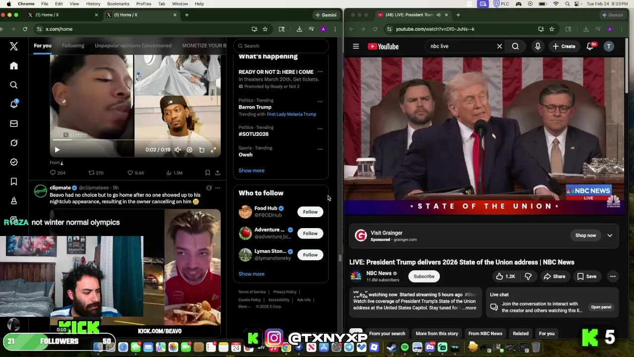Open the YouTube Create button
Image resolution: width=634 pixels, height=357 pixels.
564,46
